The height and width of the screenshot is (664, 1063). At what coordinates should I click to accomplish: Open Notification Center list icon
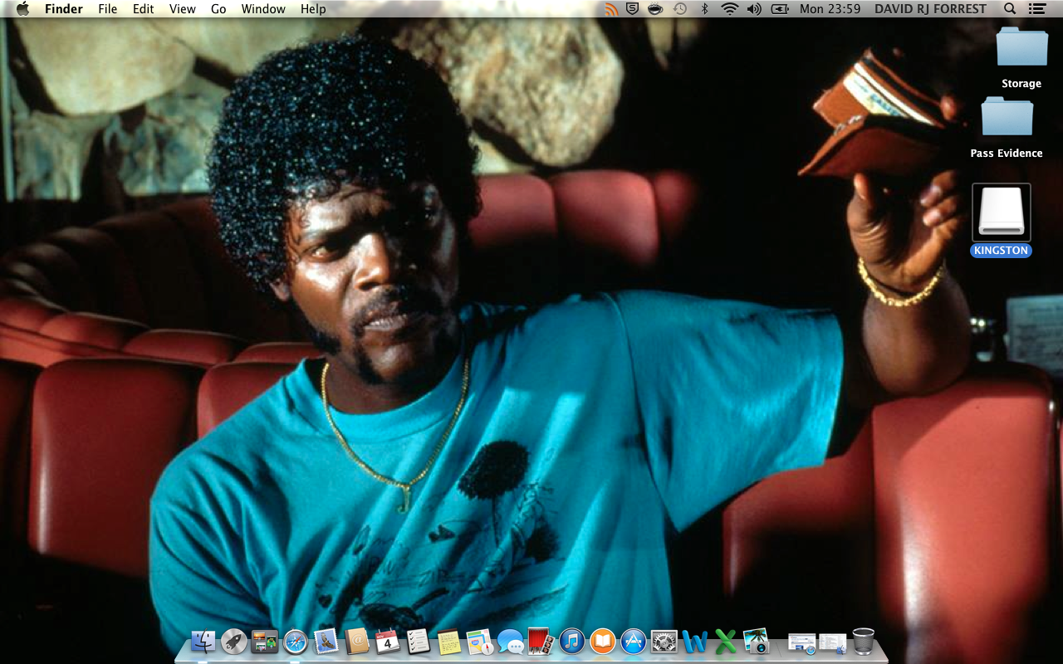coord(1036,9)
